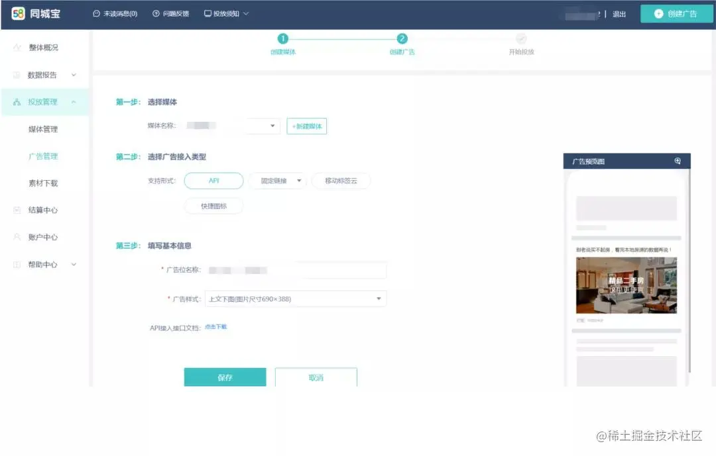Open 媒体管理 submenu item
This screenshot has width=716, height=456.
(43, 129)
